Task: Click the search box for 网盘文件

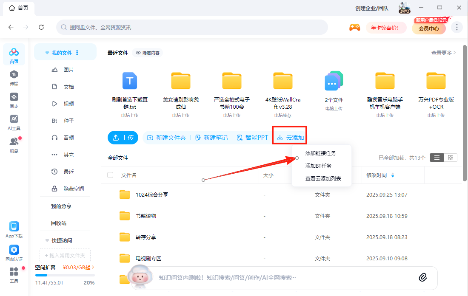Action: coord(191,27)
